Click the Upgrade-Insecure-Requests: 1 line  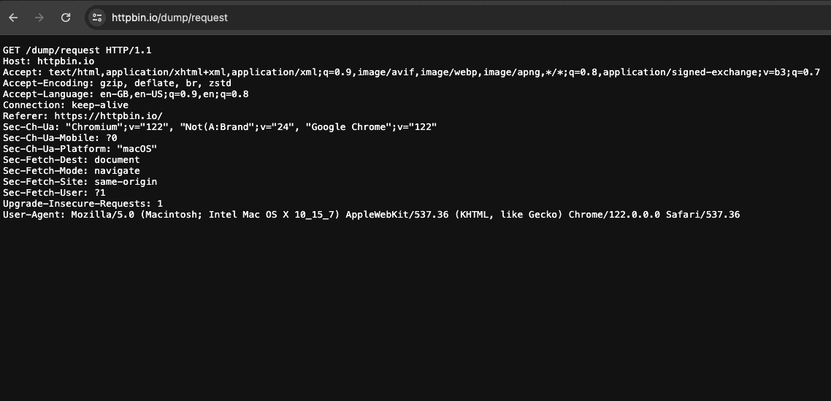(83, 204)
